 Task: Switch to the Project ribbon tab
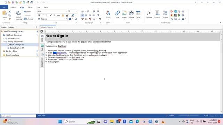[x=13, y=7]
